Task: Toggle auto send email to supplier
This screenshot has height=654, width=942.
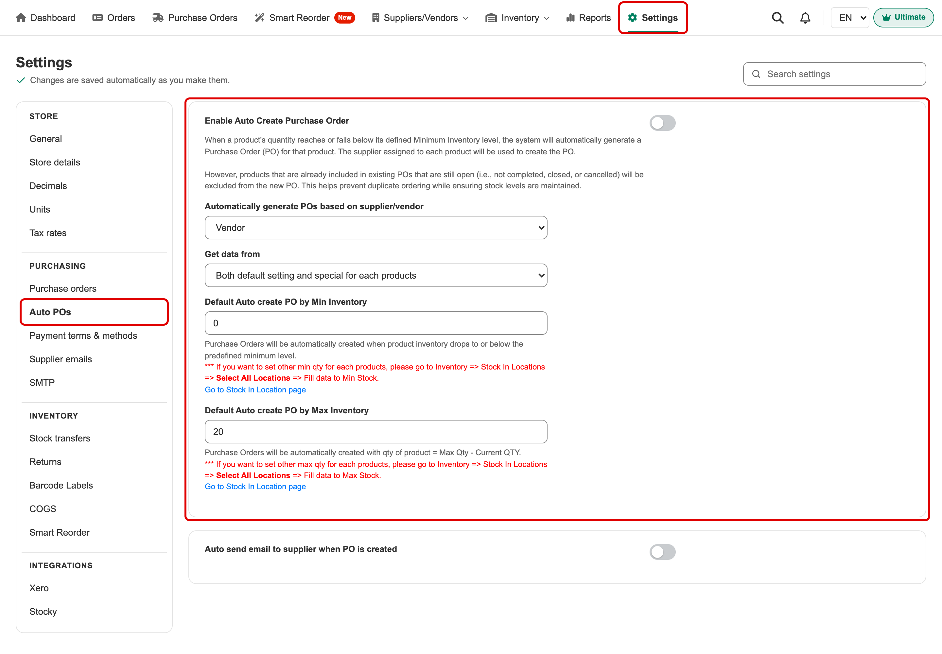Action: pos(662,552)
